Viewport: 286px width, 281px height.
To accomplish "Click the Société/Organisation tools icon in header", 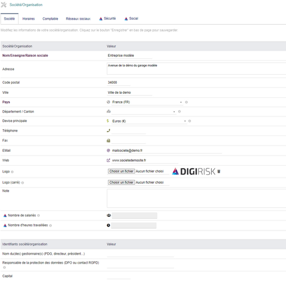I will click(x=3, y=4).
